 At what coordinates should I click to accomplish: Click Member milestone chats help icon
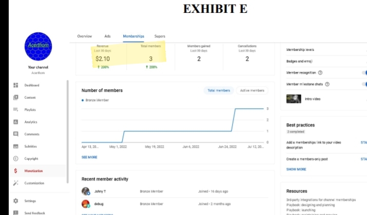coord(327,84)
